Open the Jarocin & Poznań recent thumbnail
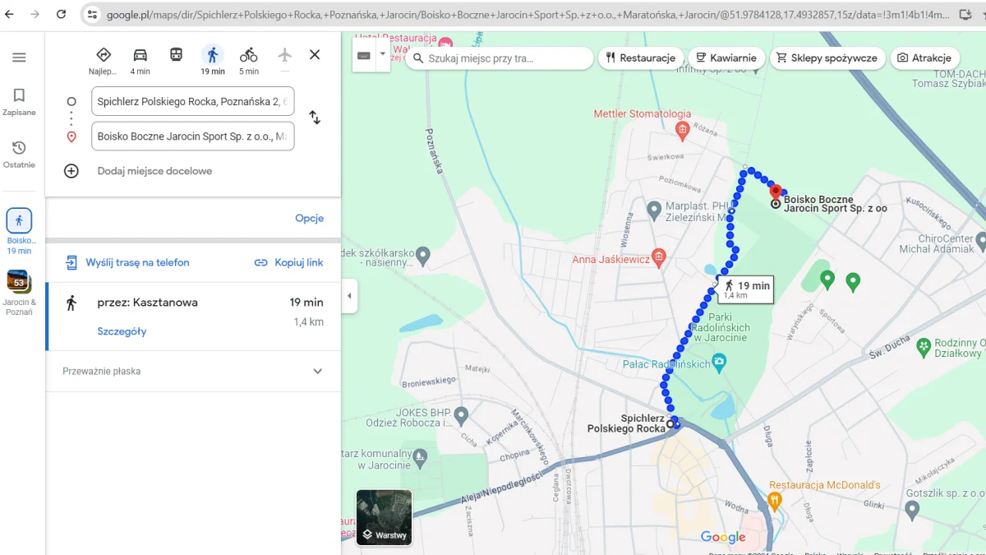The image size is (986, 555). [19, 294]
